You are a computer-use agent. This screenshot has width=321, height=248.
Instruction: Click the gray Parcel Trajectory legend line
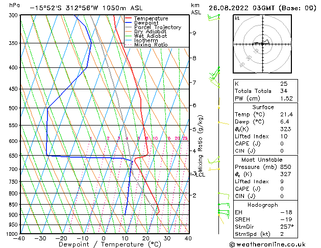(128, 27)
